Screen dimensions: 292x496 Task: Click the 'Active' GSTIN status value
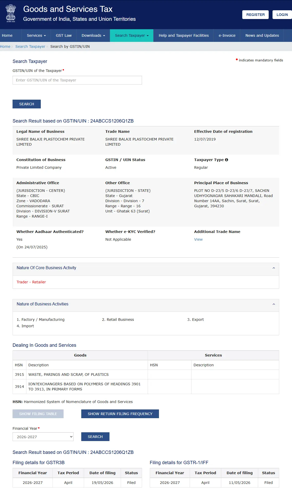click(x=111, y=167)
